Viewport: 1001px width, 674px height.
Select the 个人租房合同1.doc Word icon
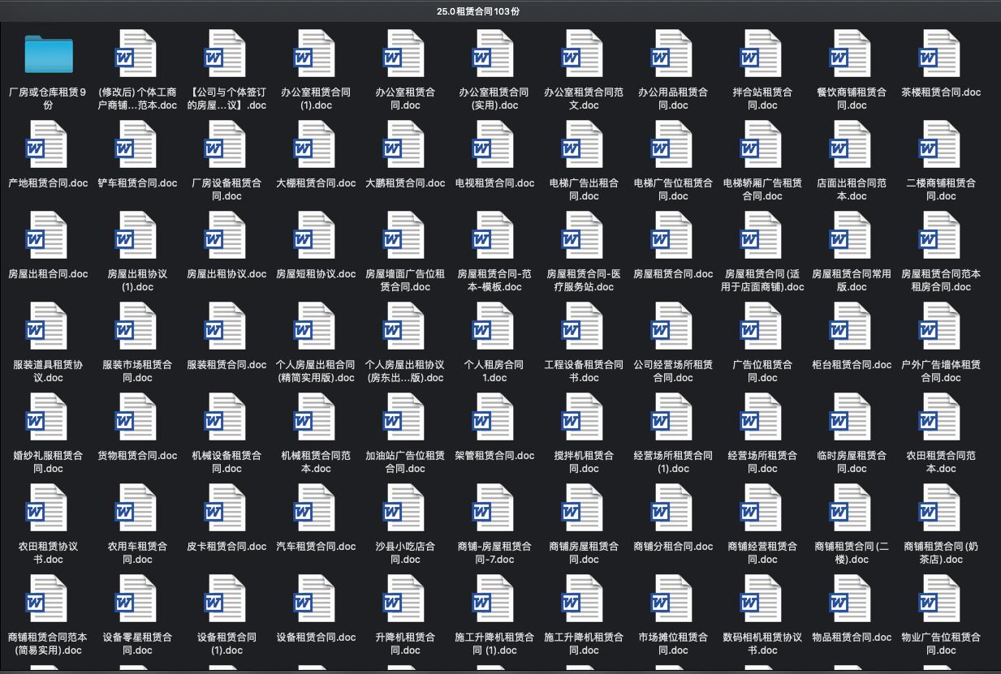[494, 326]
